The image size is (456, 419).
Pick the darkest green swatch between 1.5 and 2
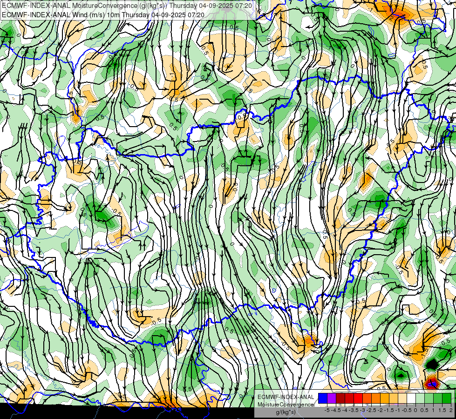[447, 399]
